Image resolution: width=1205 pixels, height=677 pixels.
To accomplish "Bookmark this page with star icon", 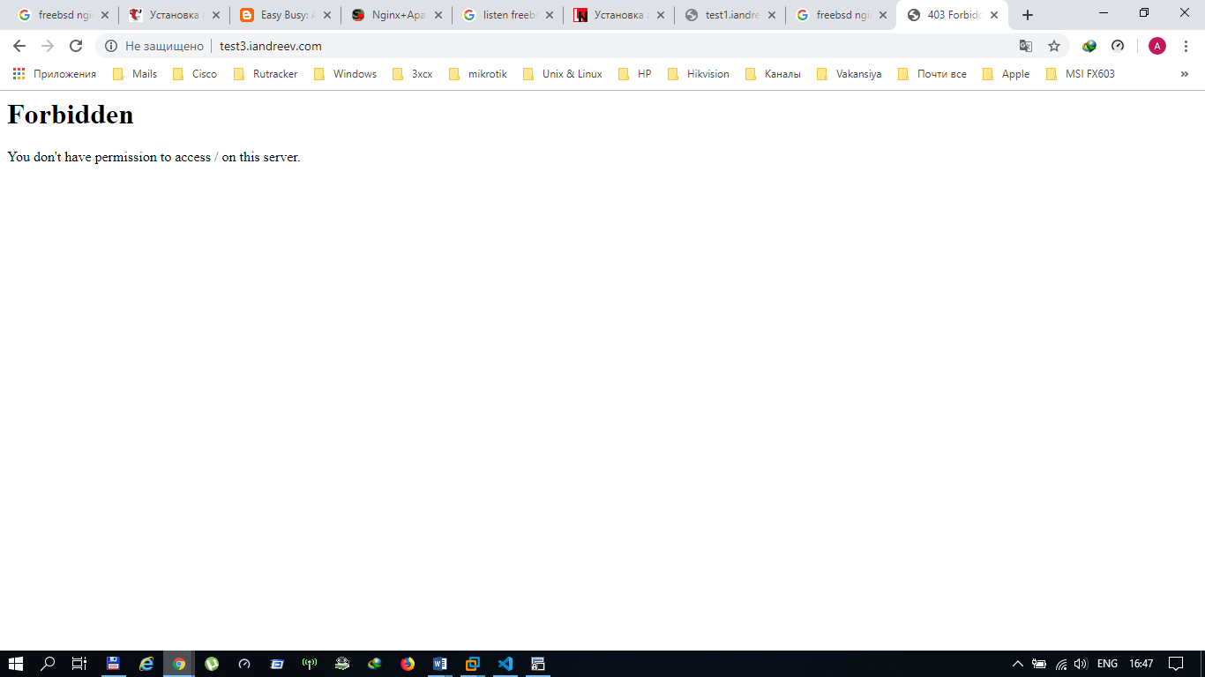I will 1053,46.
